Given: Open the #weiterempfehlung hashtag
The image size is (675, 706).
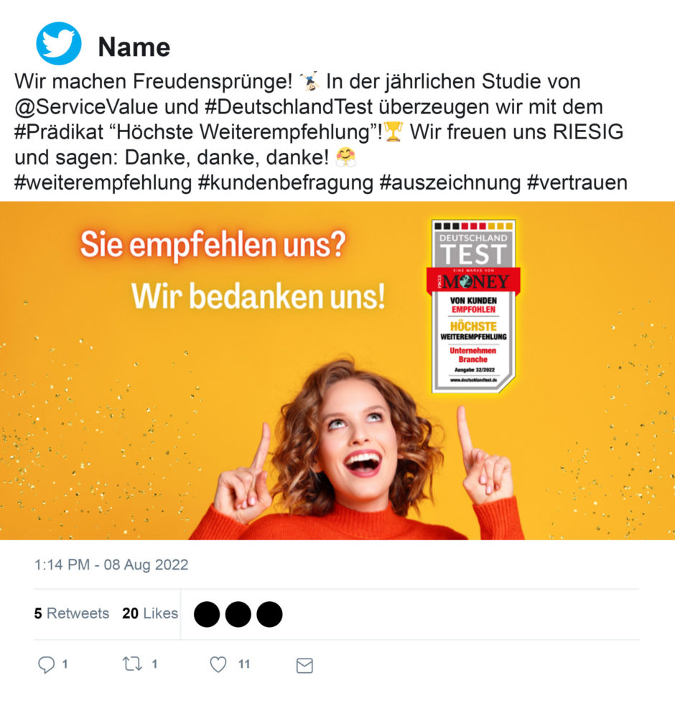Looking at the screenshot, I should (x=103, y=183).
